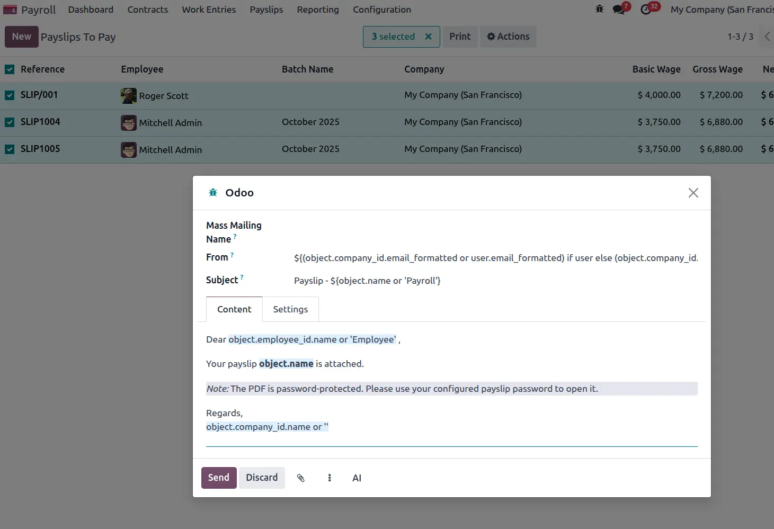
Task: Expand the Reporting menu
Action: click(317, 10)
